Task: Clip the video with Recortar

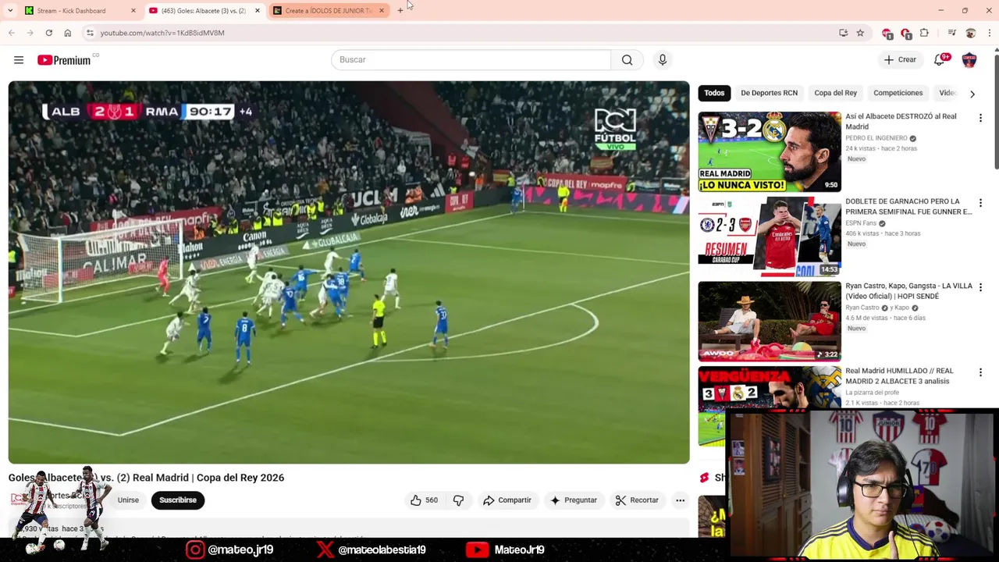Action: tap(637, 500)
